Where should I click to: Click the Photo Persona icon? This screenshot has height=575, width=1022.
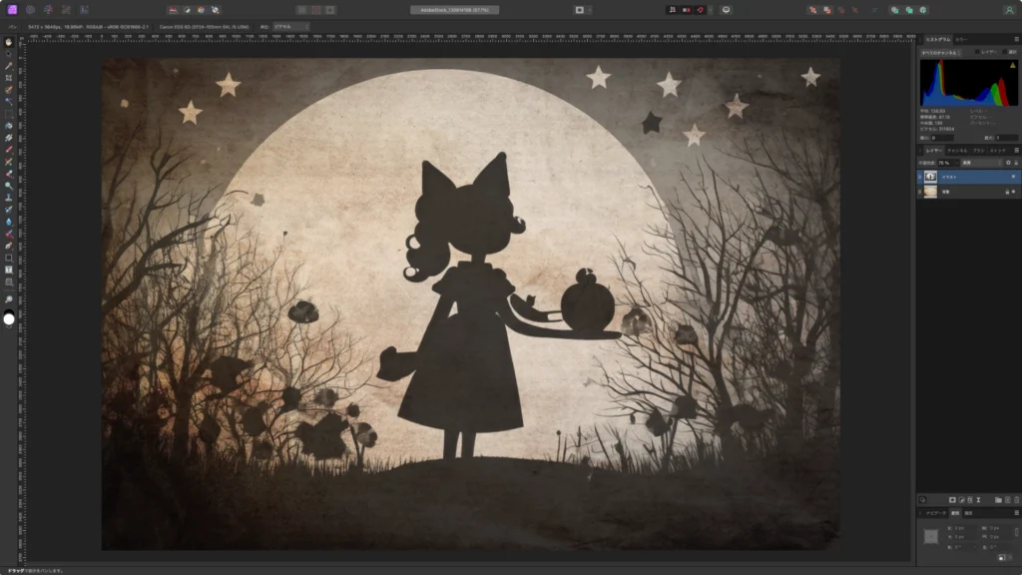pyautogui.click(x=13, y=10)
